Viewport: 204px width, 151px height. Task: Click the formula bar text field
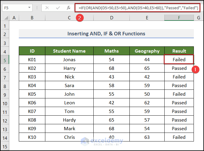pos(137,8)
